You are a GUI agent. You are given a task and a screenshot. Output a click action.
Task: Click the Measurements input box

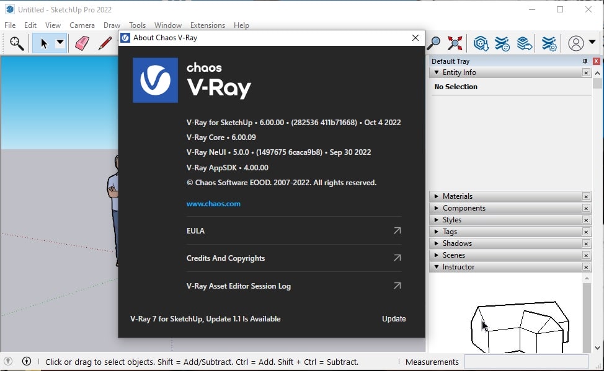(526, 362)
